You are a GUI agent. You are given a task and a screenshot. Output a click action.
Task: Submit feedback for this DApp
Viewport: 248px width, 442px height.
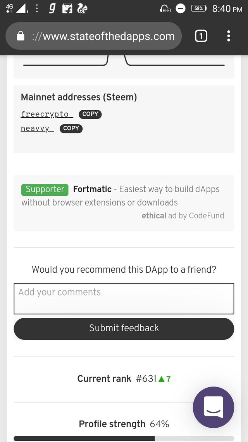coord(124,329)
